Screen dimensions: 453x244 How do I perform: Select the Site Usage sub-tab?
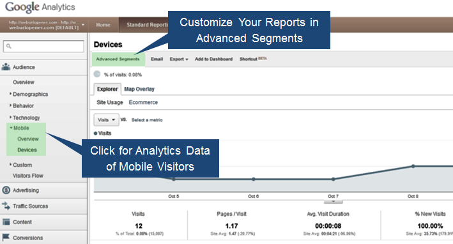(x=110, y=102)
